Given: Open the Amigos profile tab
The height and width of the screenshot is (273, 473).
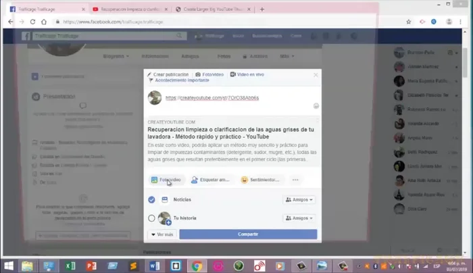Looking at the screenshot, I should (190, 56).
